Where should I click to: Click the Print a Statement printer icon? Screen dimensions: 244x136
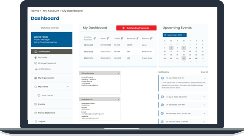(36, 113)
